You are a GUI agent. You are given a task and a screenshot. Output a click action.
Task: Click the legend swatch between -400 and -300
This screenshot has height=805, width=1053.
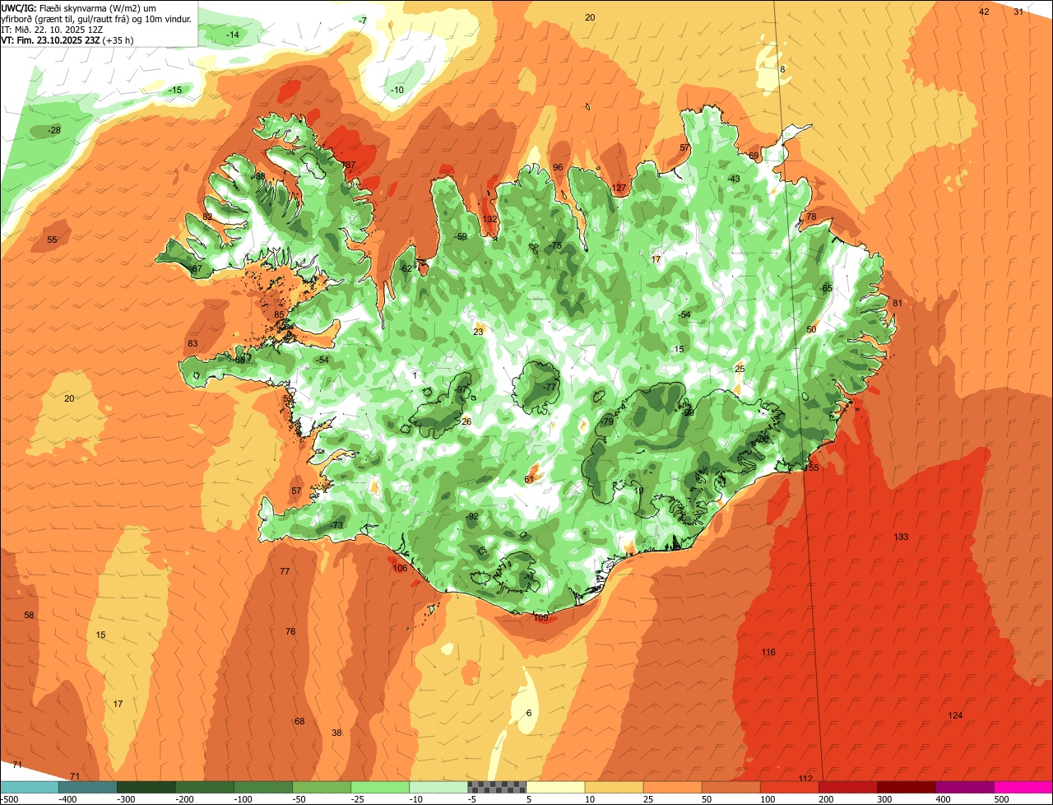[88, 787]
